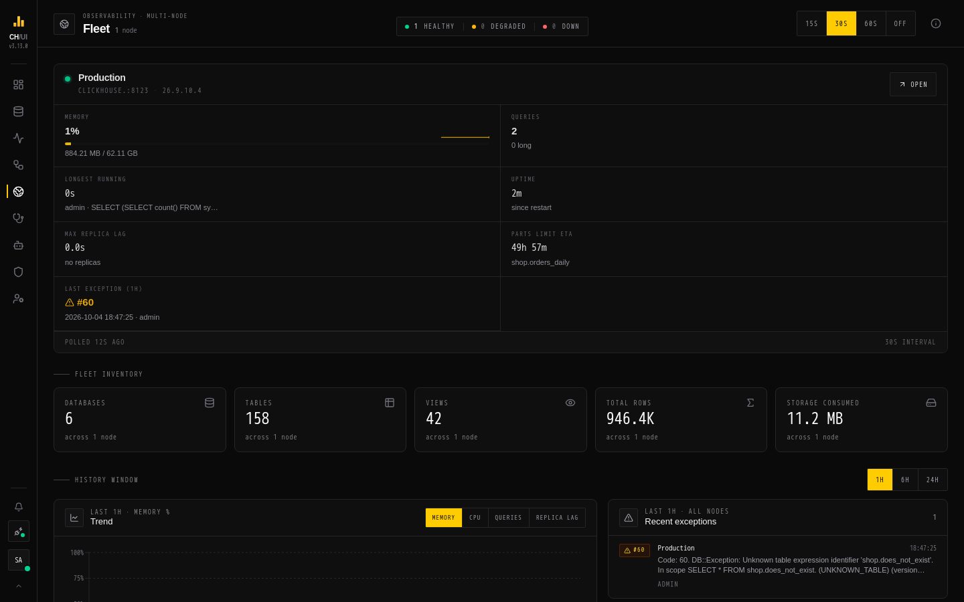Open the stethoscope diagnostics icon in sidebar

click(18, 218)
